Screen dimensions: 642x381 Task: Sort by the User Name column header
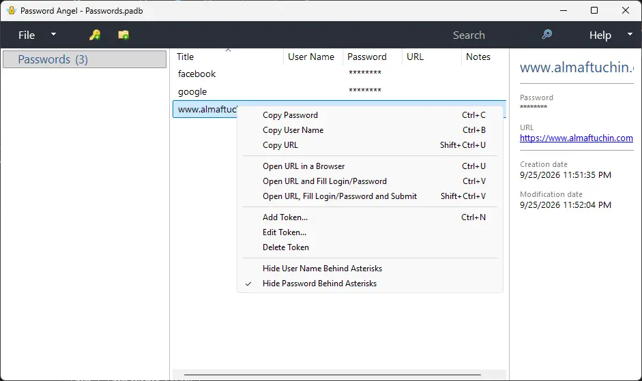(x=312, y=57)
